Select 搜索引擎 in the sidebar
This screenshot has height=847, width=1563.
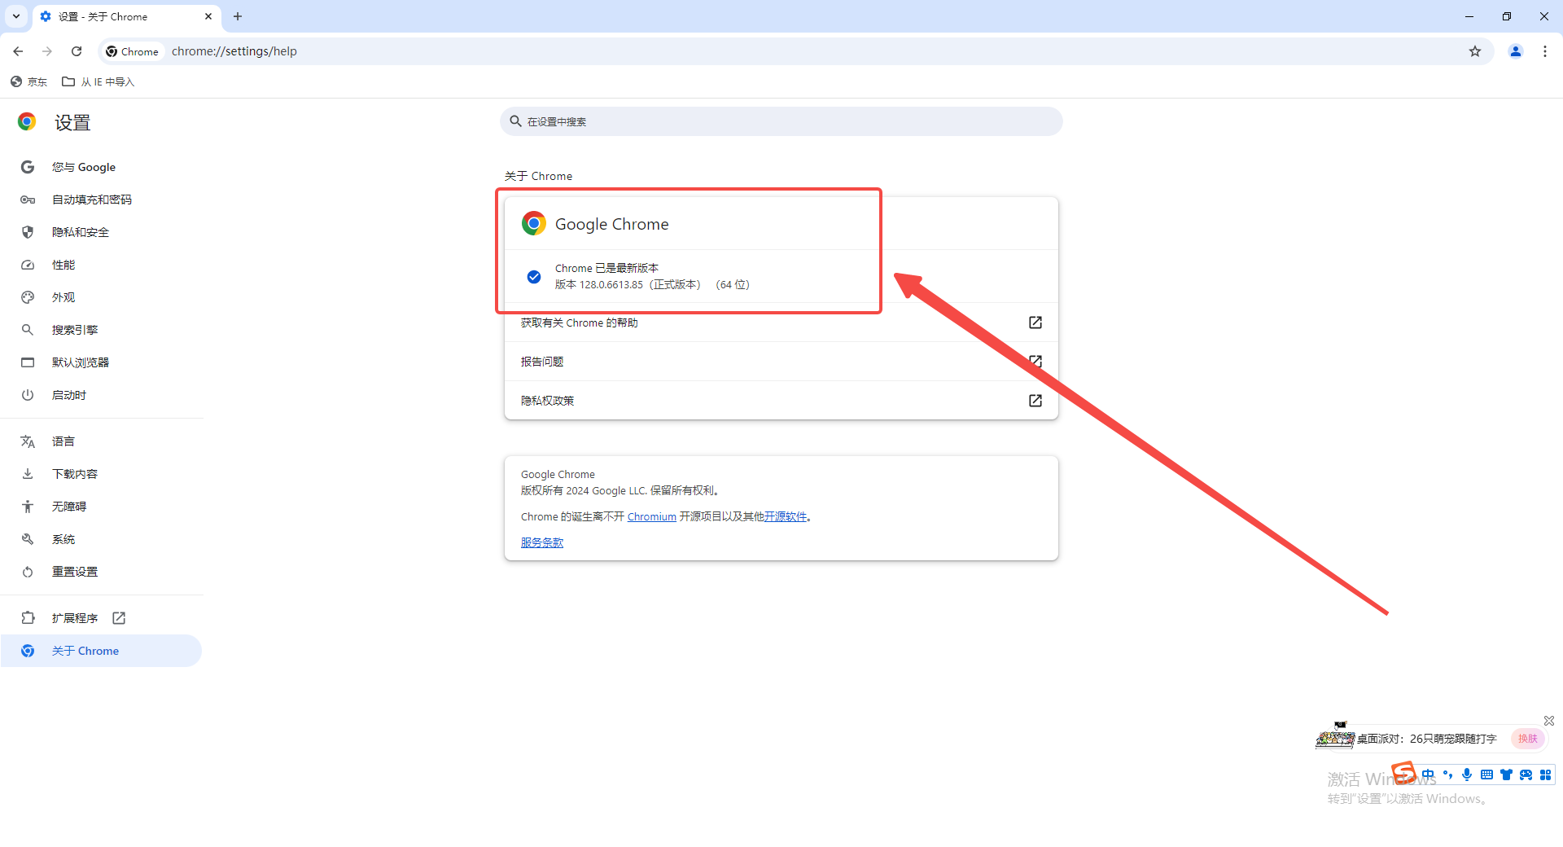(101, 330)
